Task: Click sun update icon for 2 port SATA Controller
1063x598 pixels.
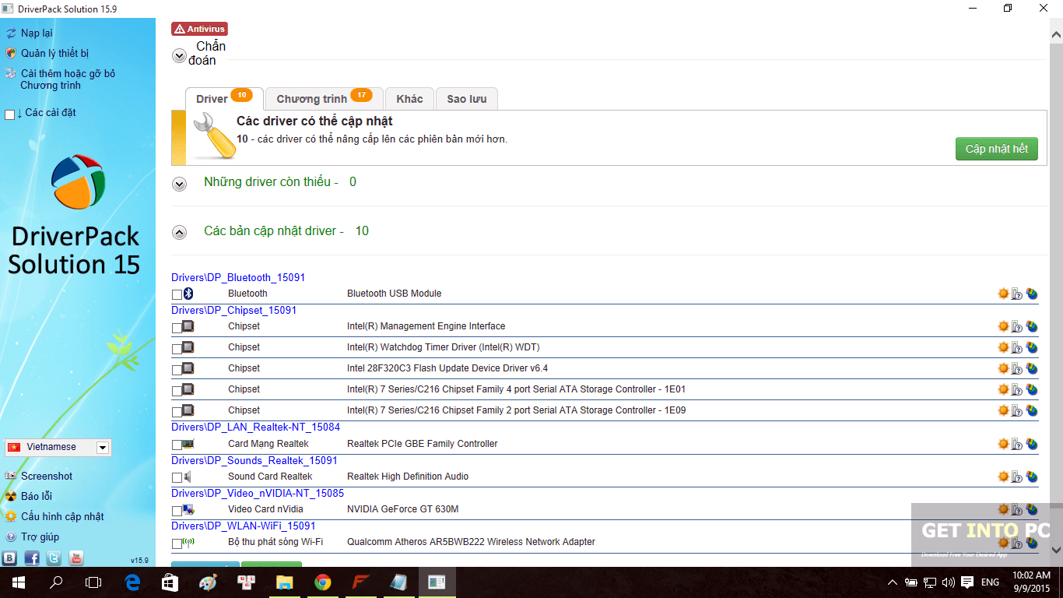Action: [x=1003, y=410]
